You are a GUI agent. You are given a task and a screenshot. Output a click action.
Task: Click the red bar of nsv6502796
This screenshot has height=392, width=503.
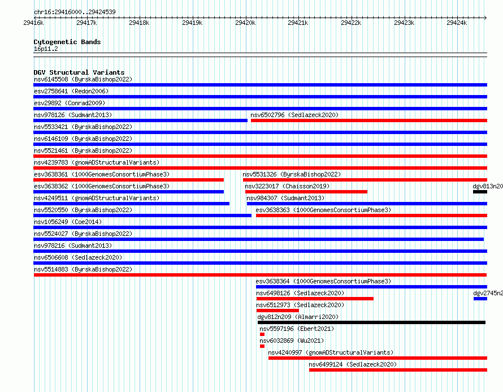tap(369, 120)
